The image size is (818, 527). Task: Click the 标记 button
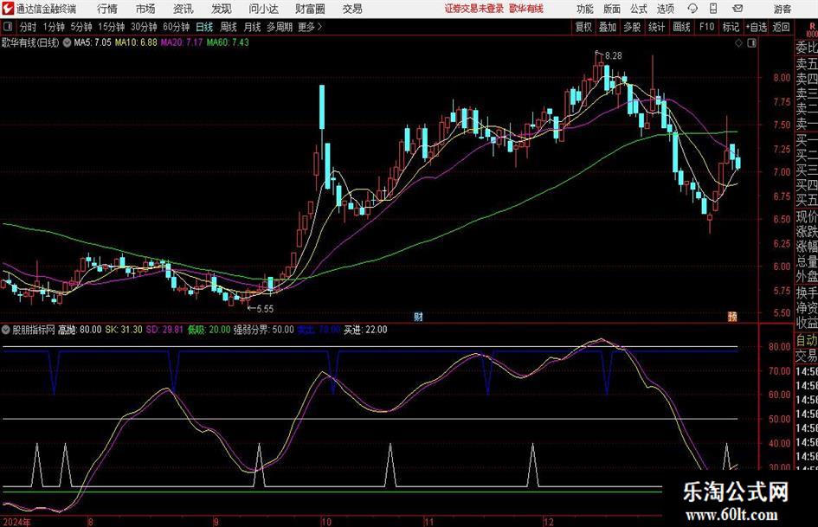731,27
